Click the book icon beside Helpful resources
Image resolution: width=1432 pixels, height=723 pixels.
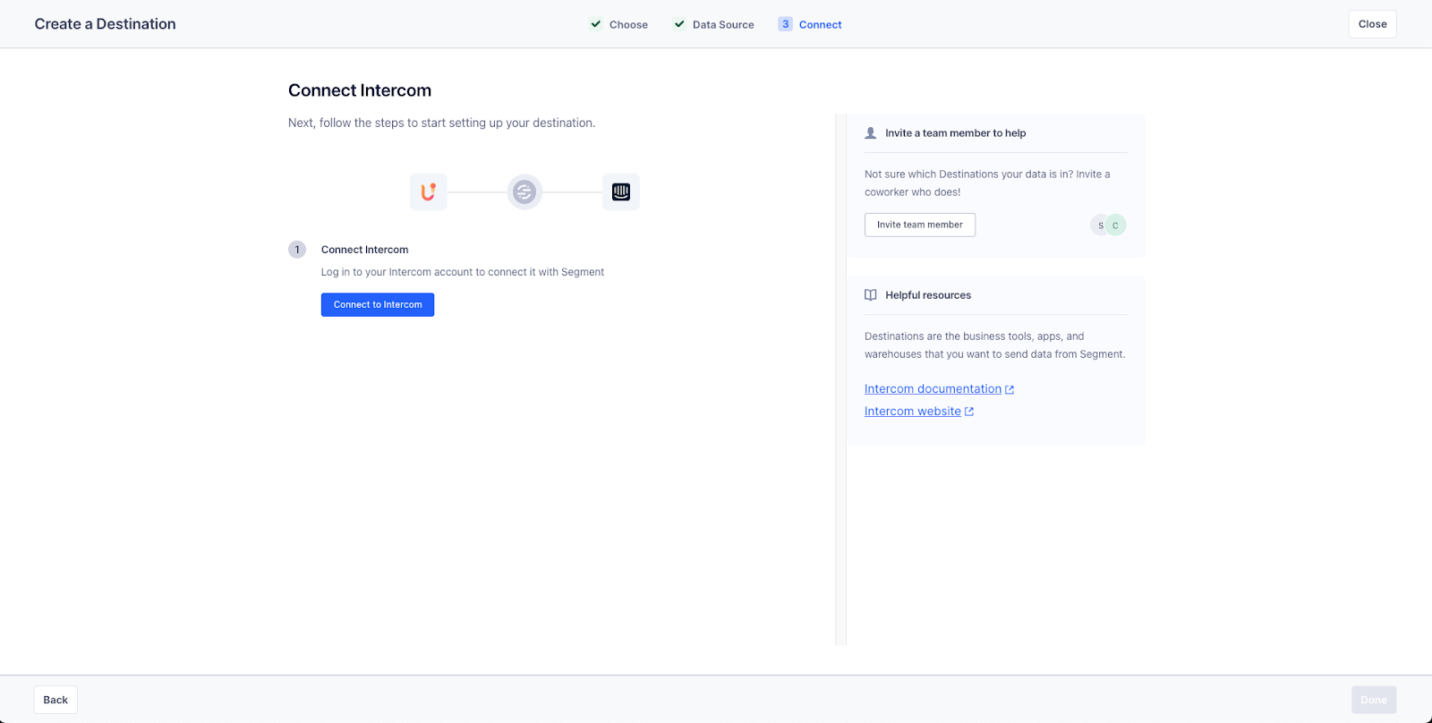(871, 295)
